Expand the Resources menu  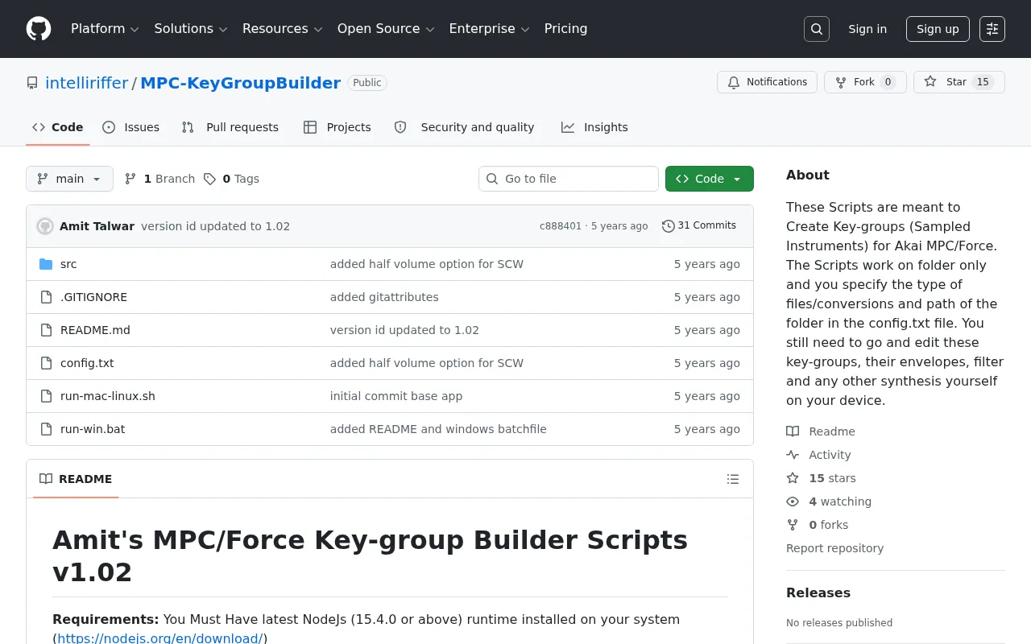point(282,29)
